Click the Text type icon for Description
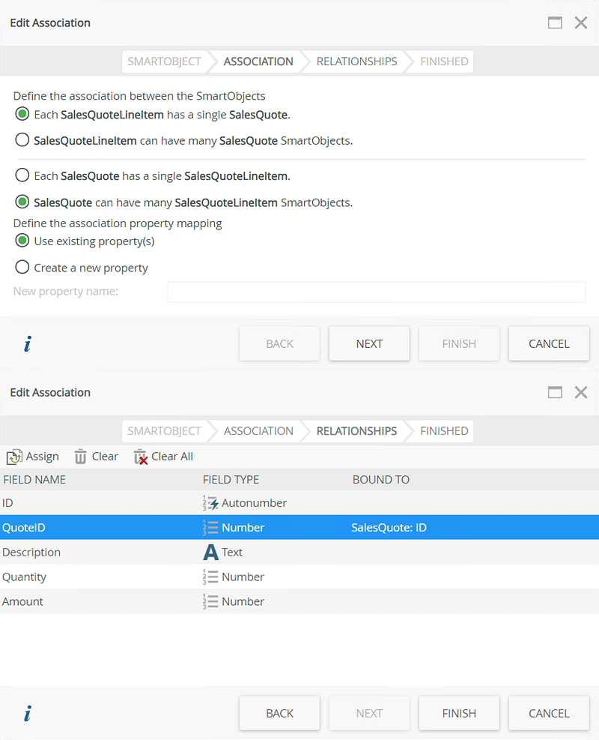 pyautogui.click(x=210, y=553)
